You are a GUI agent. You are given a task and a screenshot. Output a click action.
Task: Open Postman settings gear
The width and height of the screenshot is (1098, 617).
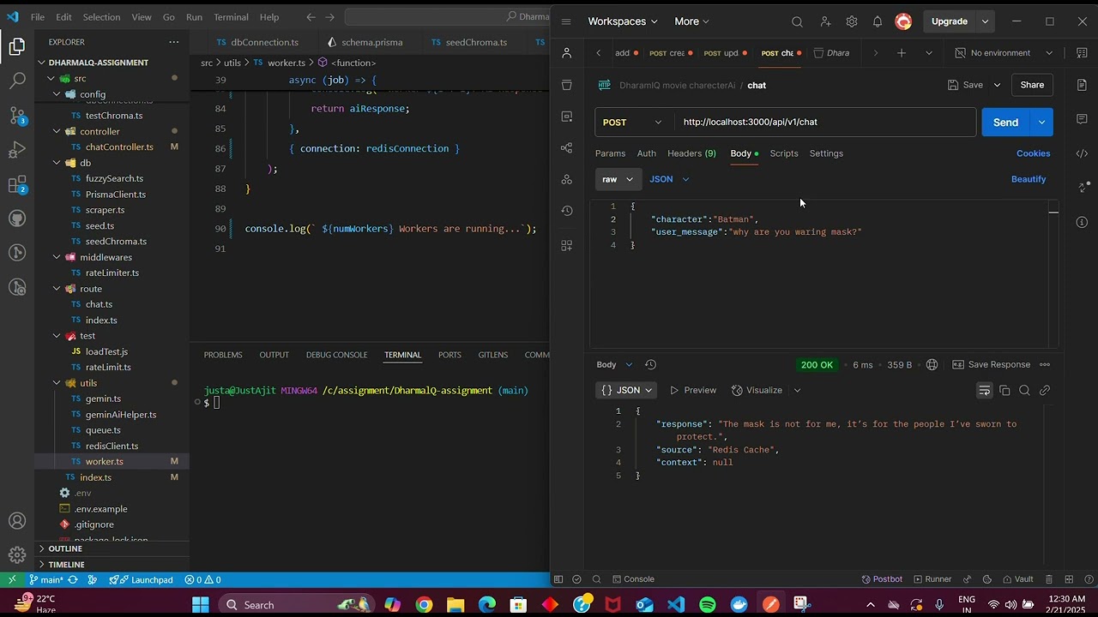(852, 21)
